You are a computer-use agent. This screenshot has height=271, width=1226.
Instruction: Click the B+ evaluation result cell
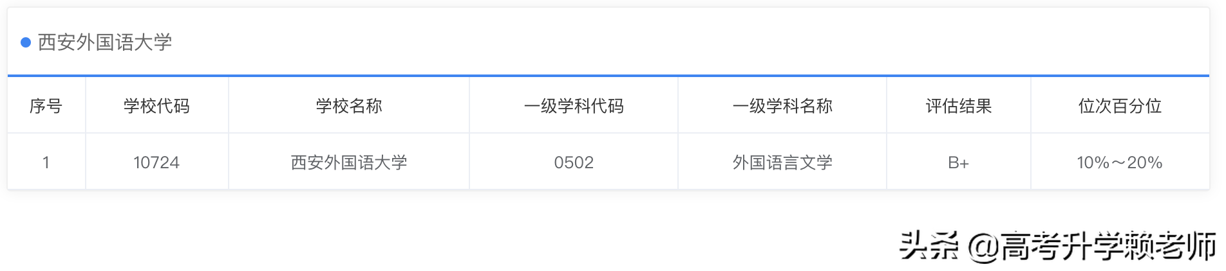pos(958,162)
